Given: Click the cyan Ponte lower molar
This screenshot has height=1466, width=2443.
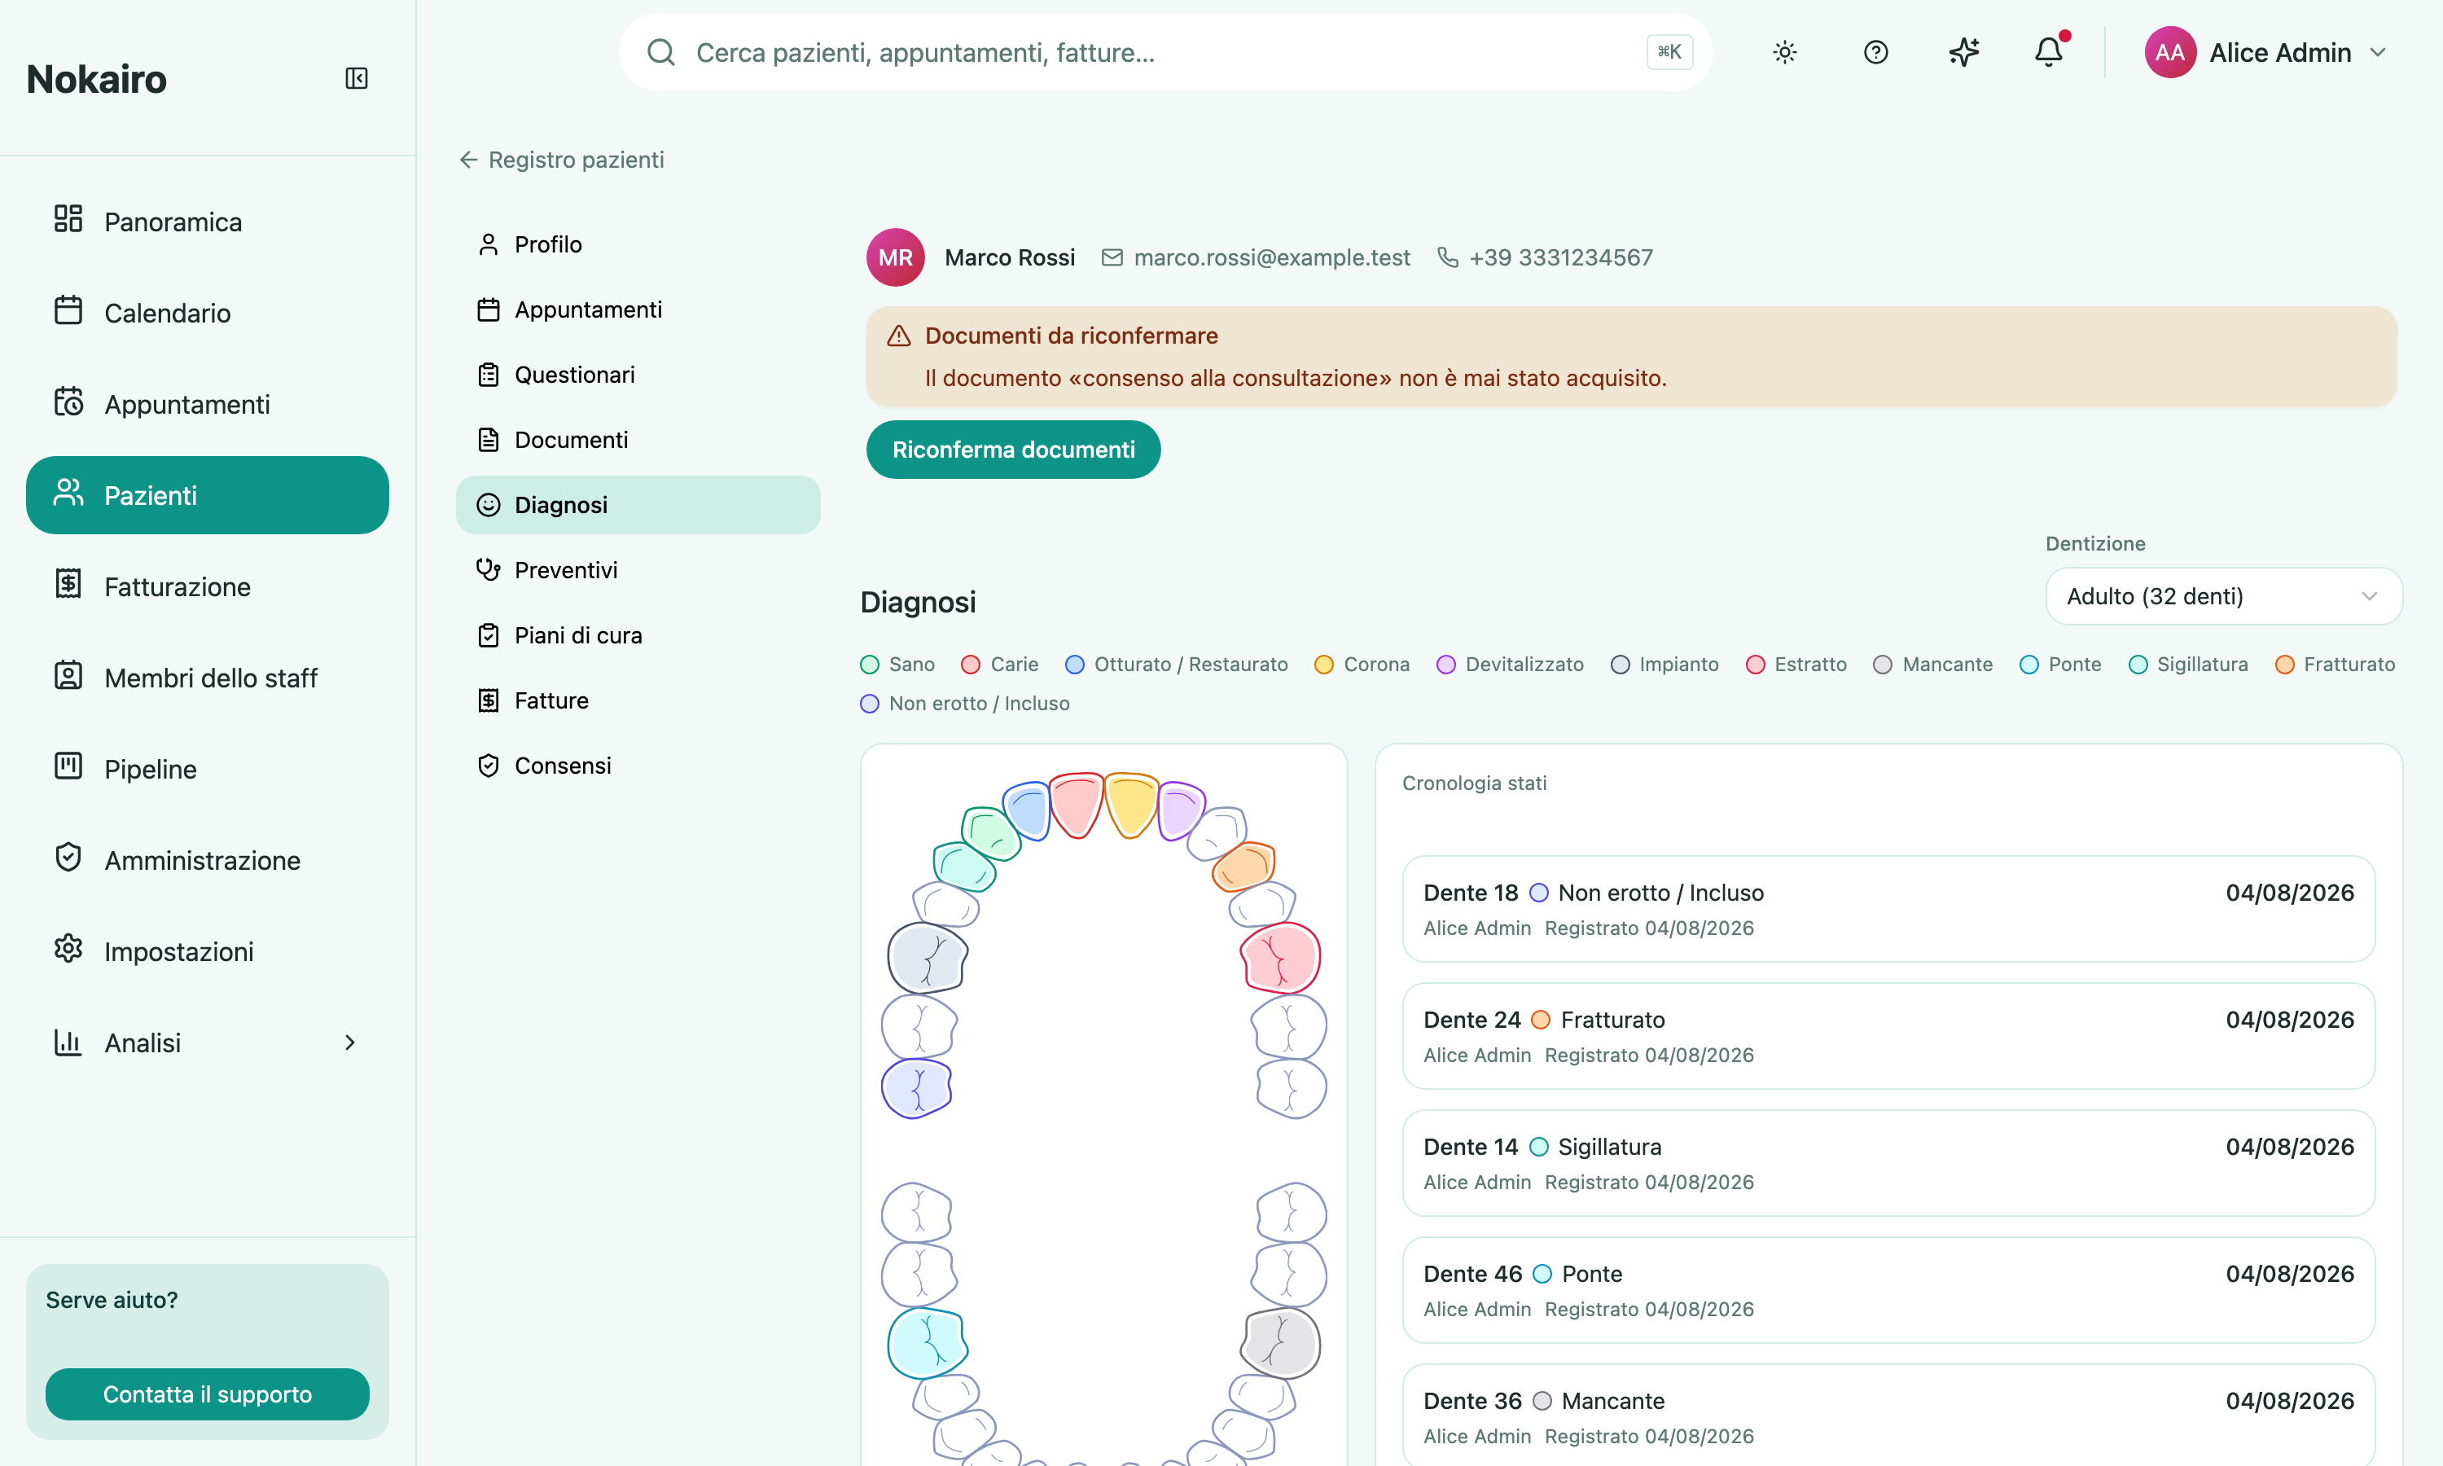Looking at the screenshot, I should [x=928, y=1342].
